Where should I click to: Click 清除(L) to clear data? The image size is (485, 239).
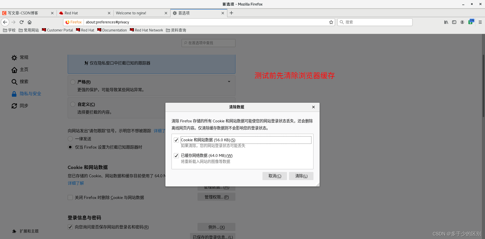click(x=301, y=176)
